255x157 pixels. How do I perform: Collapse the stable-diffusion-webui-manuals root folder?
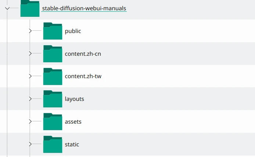[7, 8]
